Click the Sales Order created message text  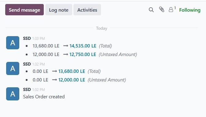(44, 97)
